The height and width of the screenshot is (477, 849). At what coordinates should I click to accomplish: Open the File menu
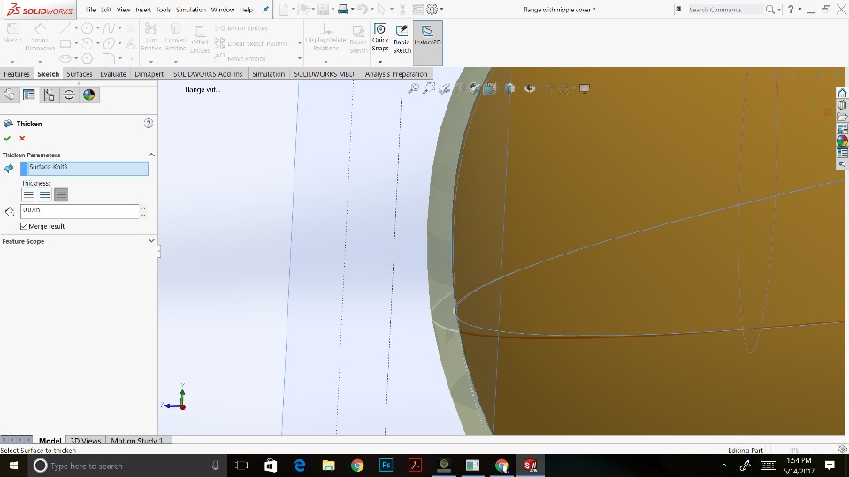pyautogui.click(x=90, y=10)
